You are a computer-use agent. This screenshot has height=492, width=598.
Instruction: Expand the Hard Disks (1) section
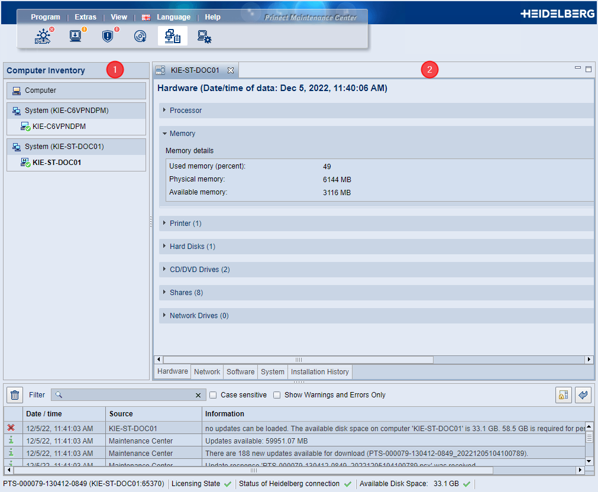click(192, 247)
